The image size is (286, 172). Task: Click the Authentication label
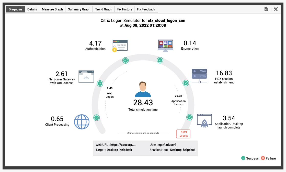point(95,49)
